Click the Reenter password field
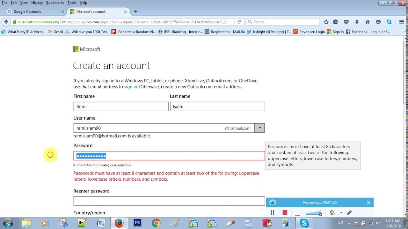The image size is (408, 229). tap(169, 201)
